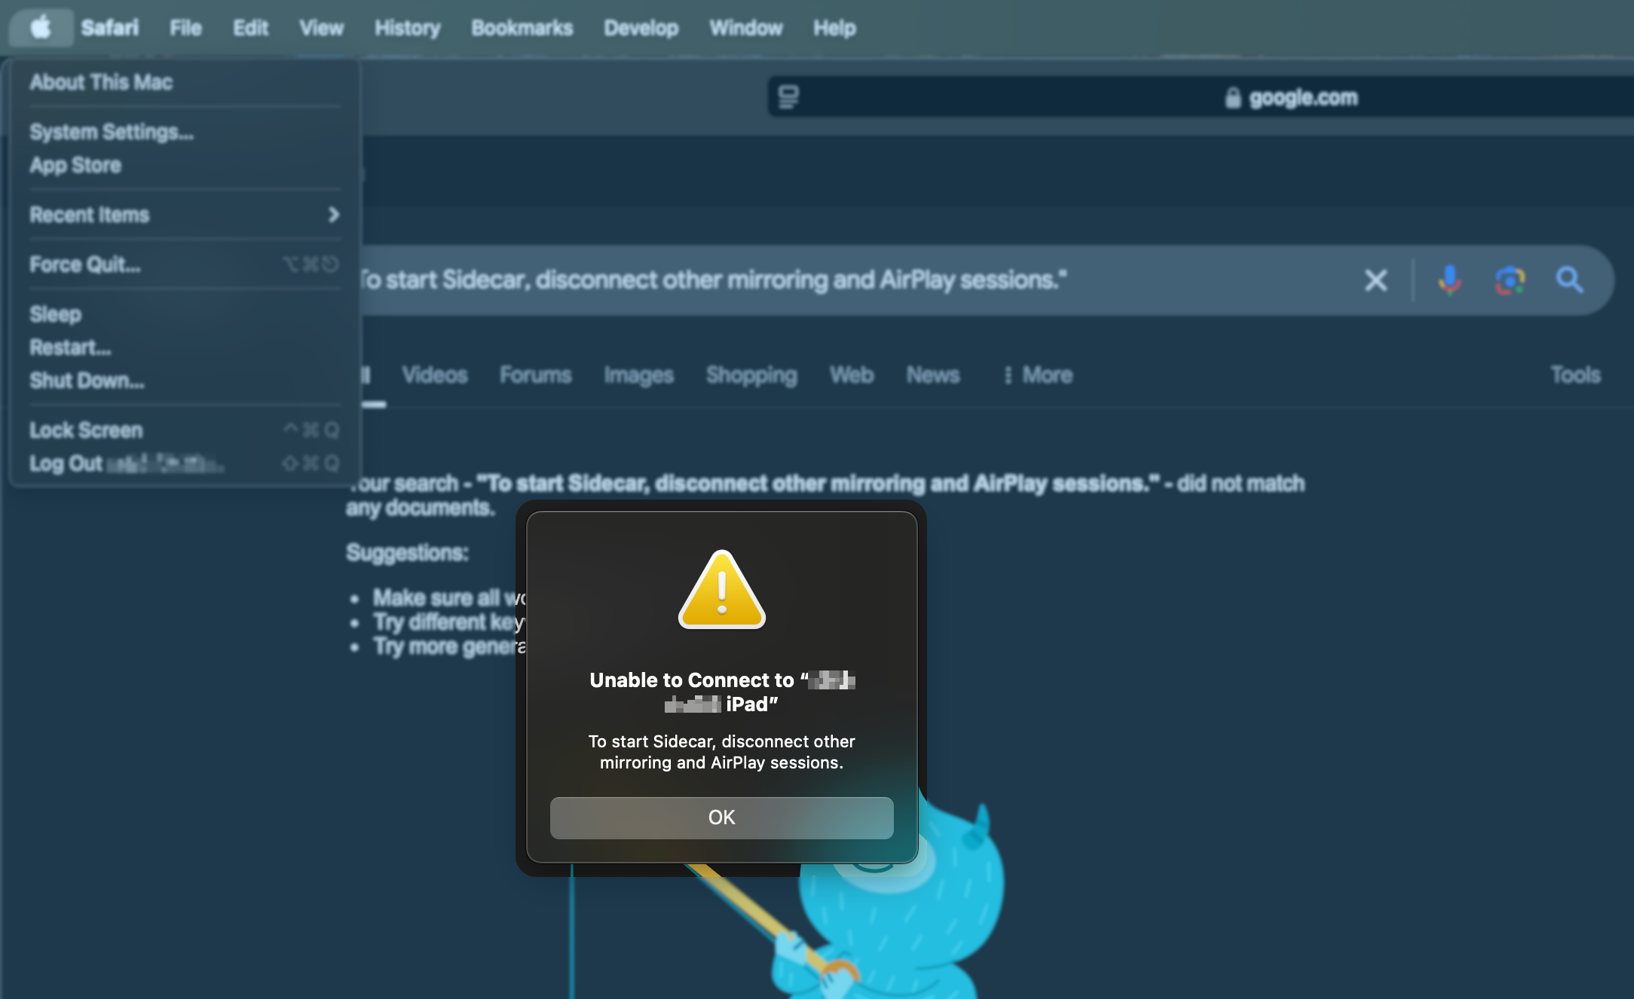
Task: Click the padlock icon beside google.com
Action: pyautogui.click(x=1232, y=98)
